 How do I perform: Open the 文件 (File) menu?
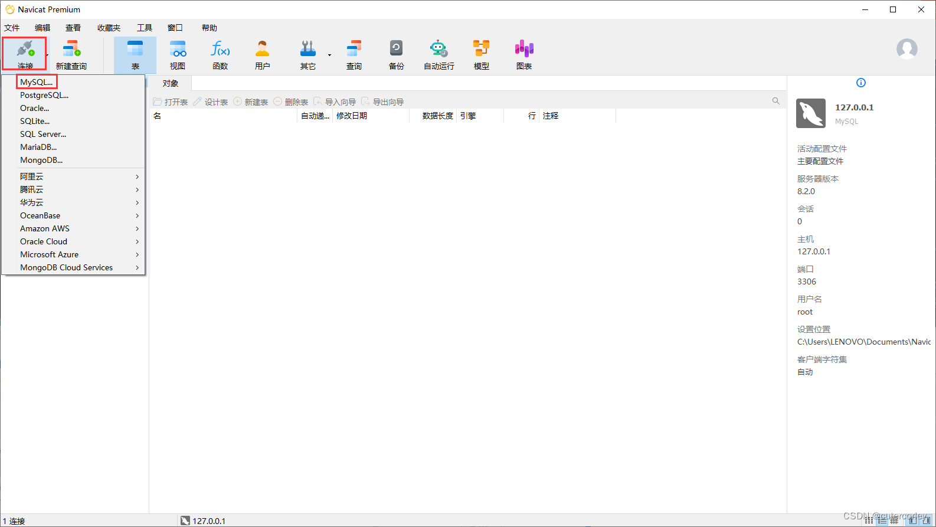point(12,28)
